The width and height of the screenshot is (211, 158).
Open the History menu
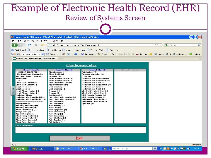click(35, 41)
